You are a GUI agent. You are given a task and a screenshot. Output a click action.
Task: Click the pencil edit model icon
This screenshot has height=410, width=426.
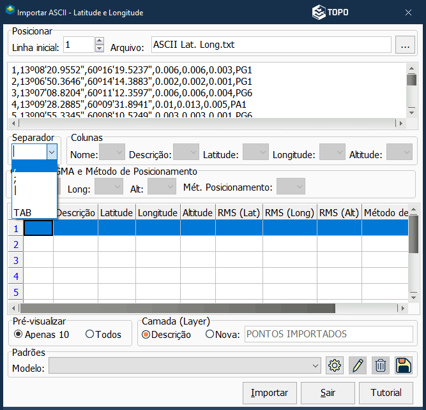pyautogui.click(x=358, y=365)
